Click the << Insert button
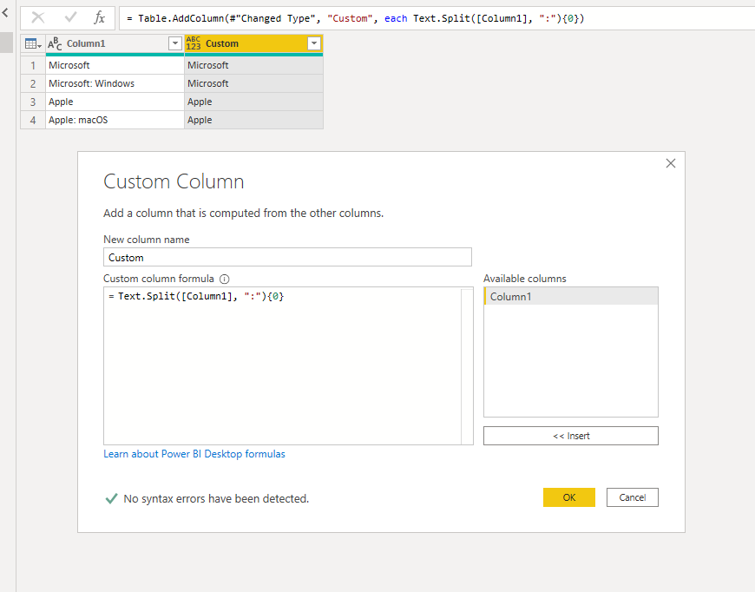Image resolution: width=755 pixels, height=592 pixels. pyautogui.click(x=570, y=436)
